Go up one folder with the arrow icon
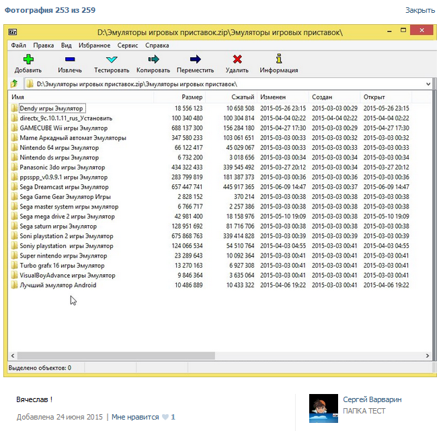447x431 pixels. [14, 83]
